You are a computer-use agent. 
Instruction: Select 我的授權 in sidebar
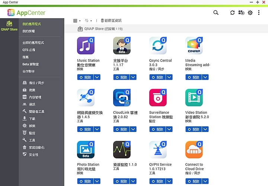point(29,31)
